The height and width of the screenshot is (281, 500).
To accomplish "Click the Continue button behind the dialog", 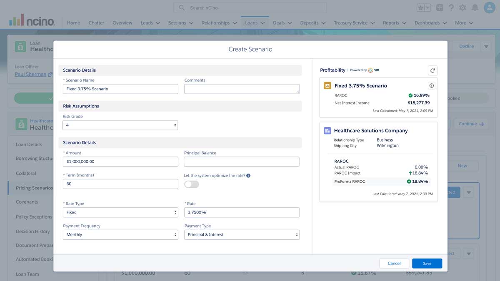I will point(470,124).
